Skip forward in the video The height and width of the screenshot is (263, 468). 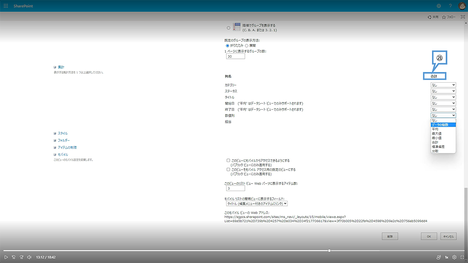(22, 257)
